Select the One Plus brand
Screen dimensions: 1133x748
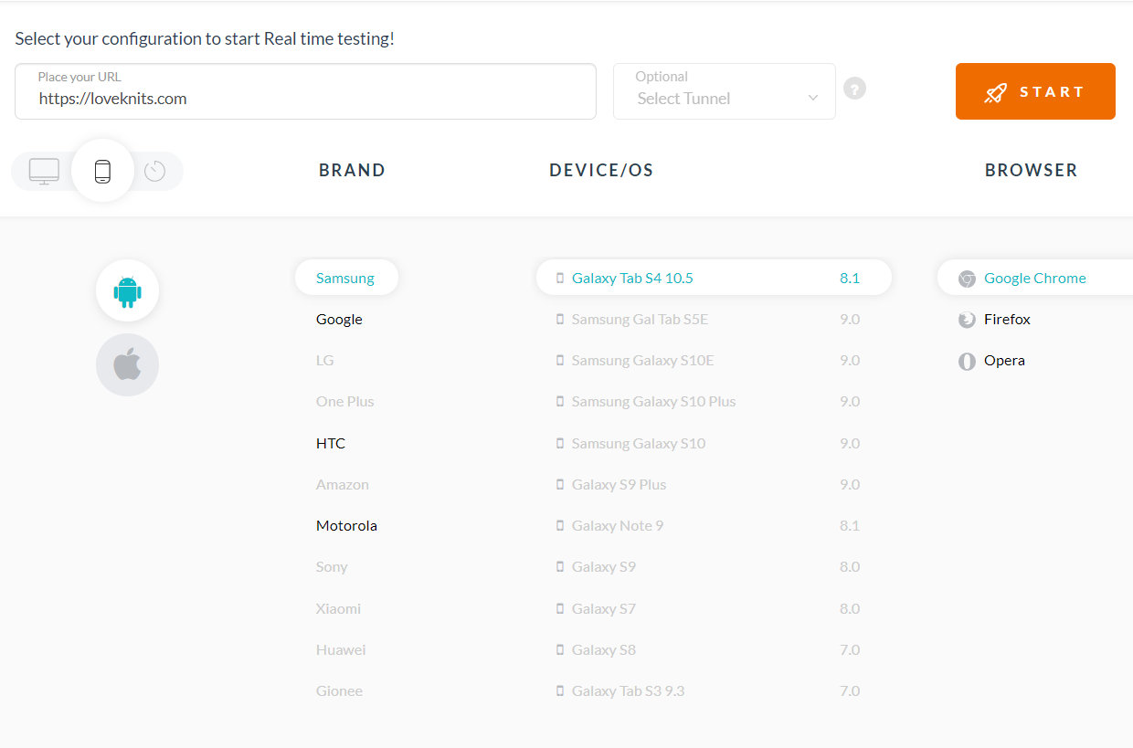pyautogui.click(x=344, y=402)
